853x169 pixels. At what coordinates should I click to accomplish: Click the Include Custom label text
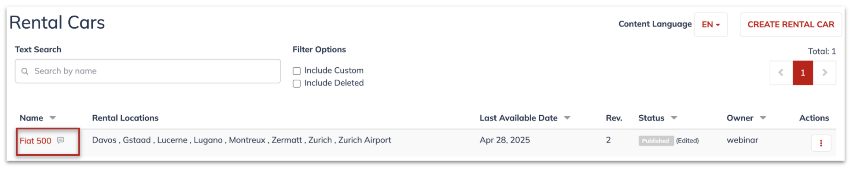click(x=334, y=70)
